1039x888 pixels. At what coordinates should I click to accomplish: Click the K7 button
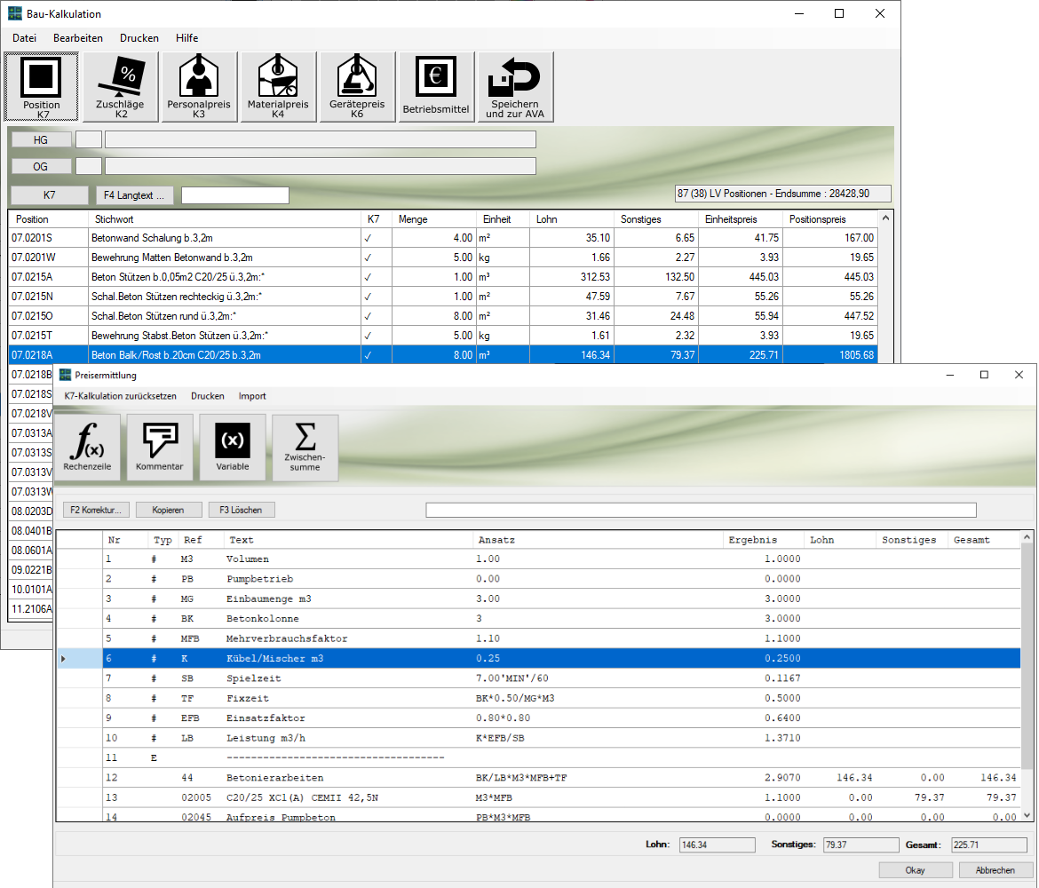[50, 195]
